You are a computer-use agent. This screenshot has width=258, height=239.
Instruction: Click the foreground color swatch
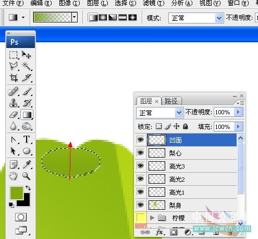pos(16,193)
